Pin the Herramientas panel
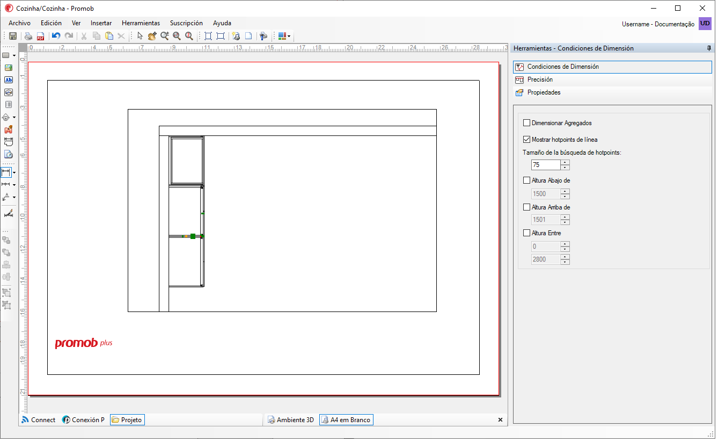Image resolution: width=718 pixels, height=442 pixels. tap(709, 48)
